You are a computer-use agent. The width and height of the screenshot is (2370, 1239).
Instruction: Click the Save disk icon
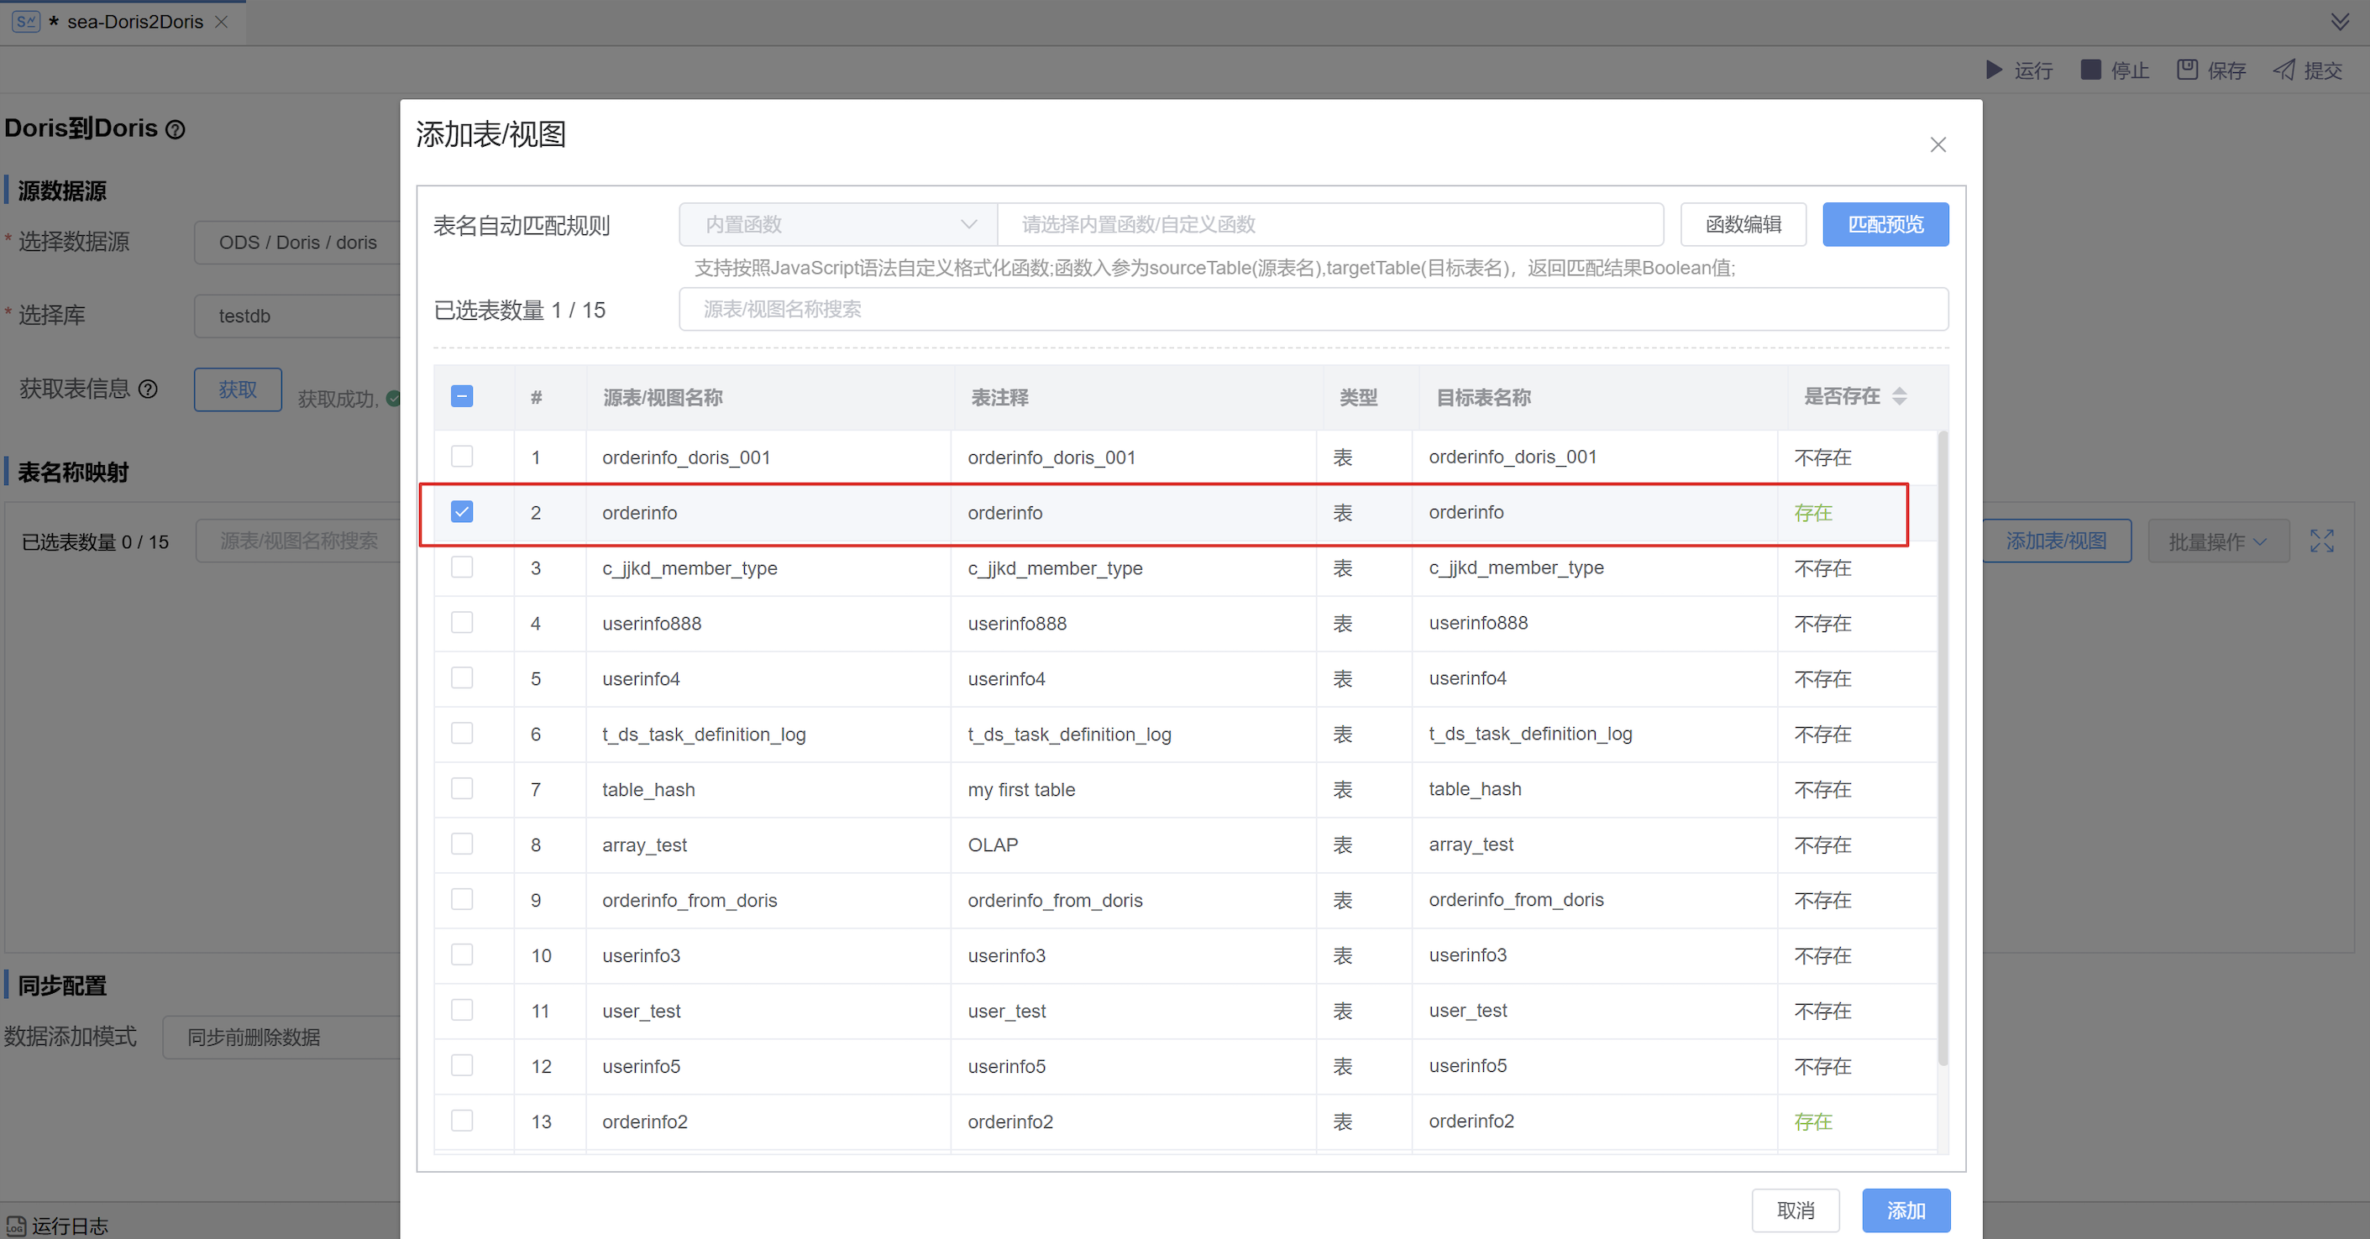tap(2187, 70)
